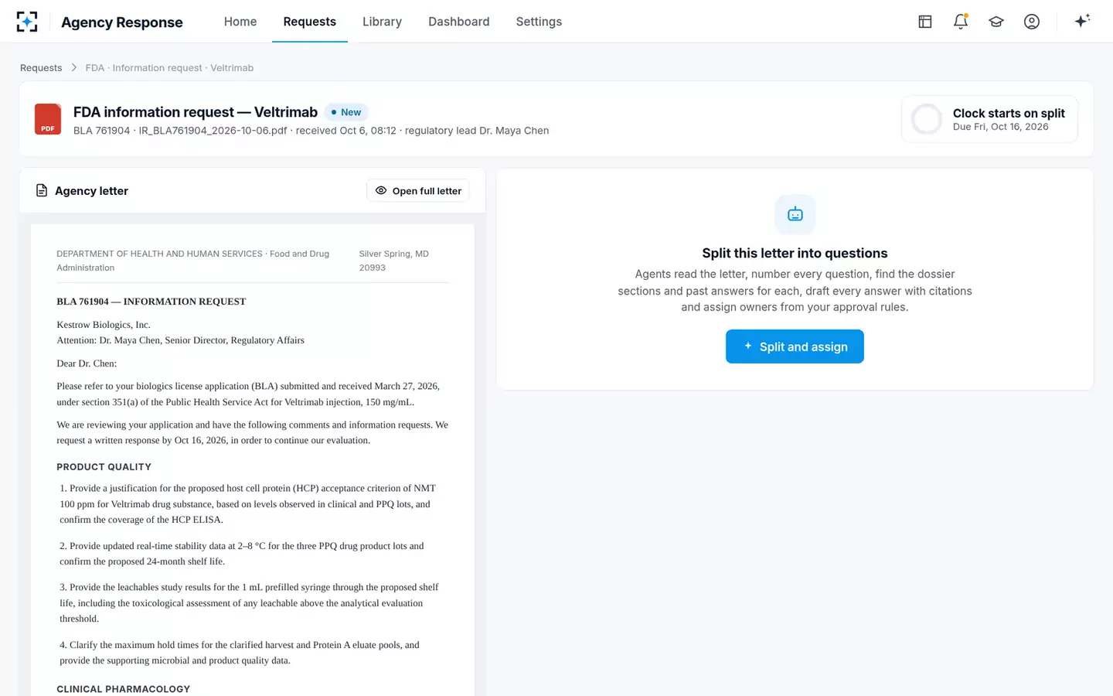Switch to the Library tab
This screenshot has height=696, width=1113.
pyautogui.click(x=382, y=22)
